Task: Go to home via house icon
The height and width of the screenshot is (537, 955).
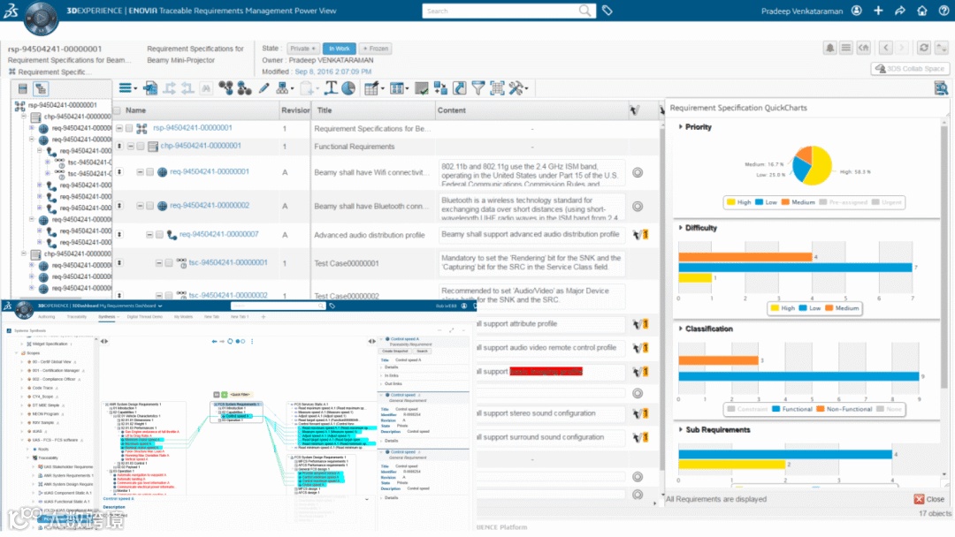Action: point(922,11)
